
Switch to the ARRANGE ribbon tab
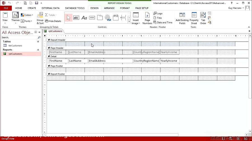click(x=109, y=8)
